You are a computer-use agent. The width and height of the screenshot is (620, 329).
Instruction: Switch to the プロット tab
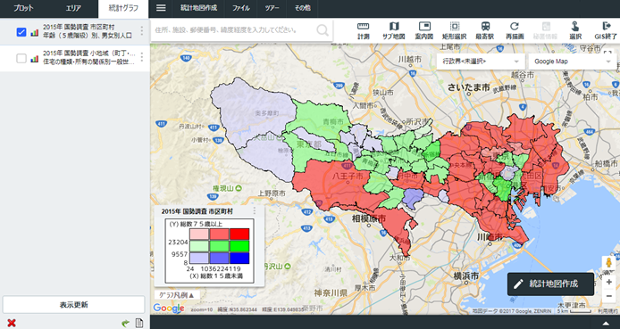[x=24, y=8]
